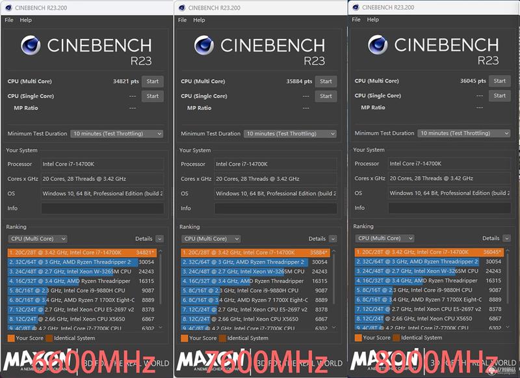Expand Details arrow in 36045 pts window

click(x=507, y=238)
